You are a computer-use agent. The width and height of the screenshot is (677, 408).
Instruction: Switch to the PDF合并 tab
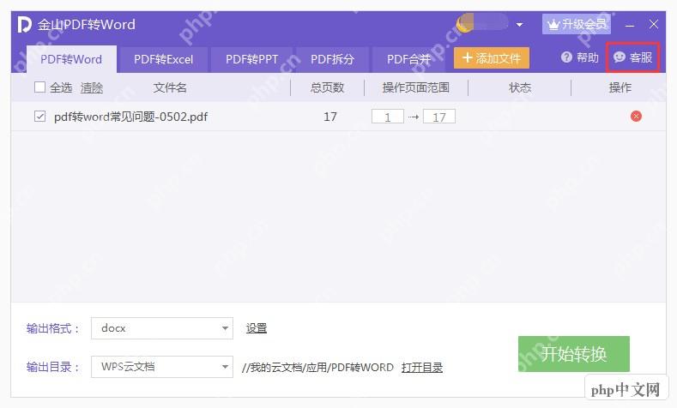click(408, 59)
